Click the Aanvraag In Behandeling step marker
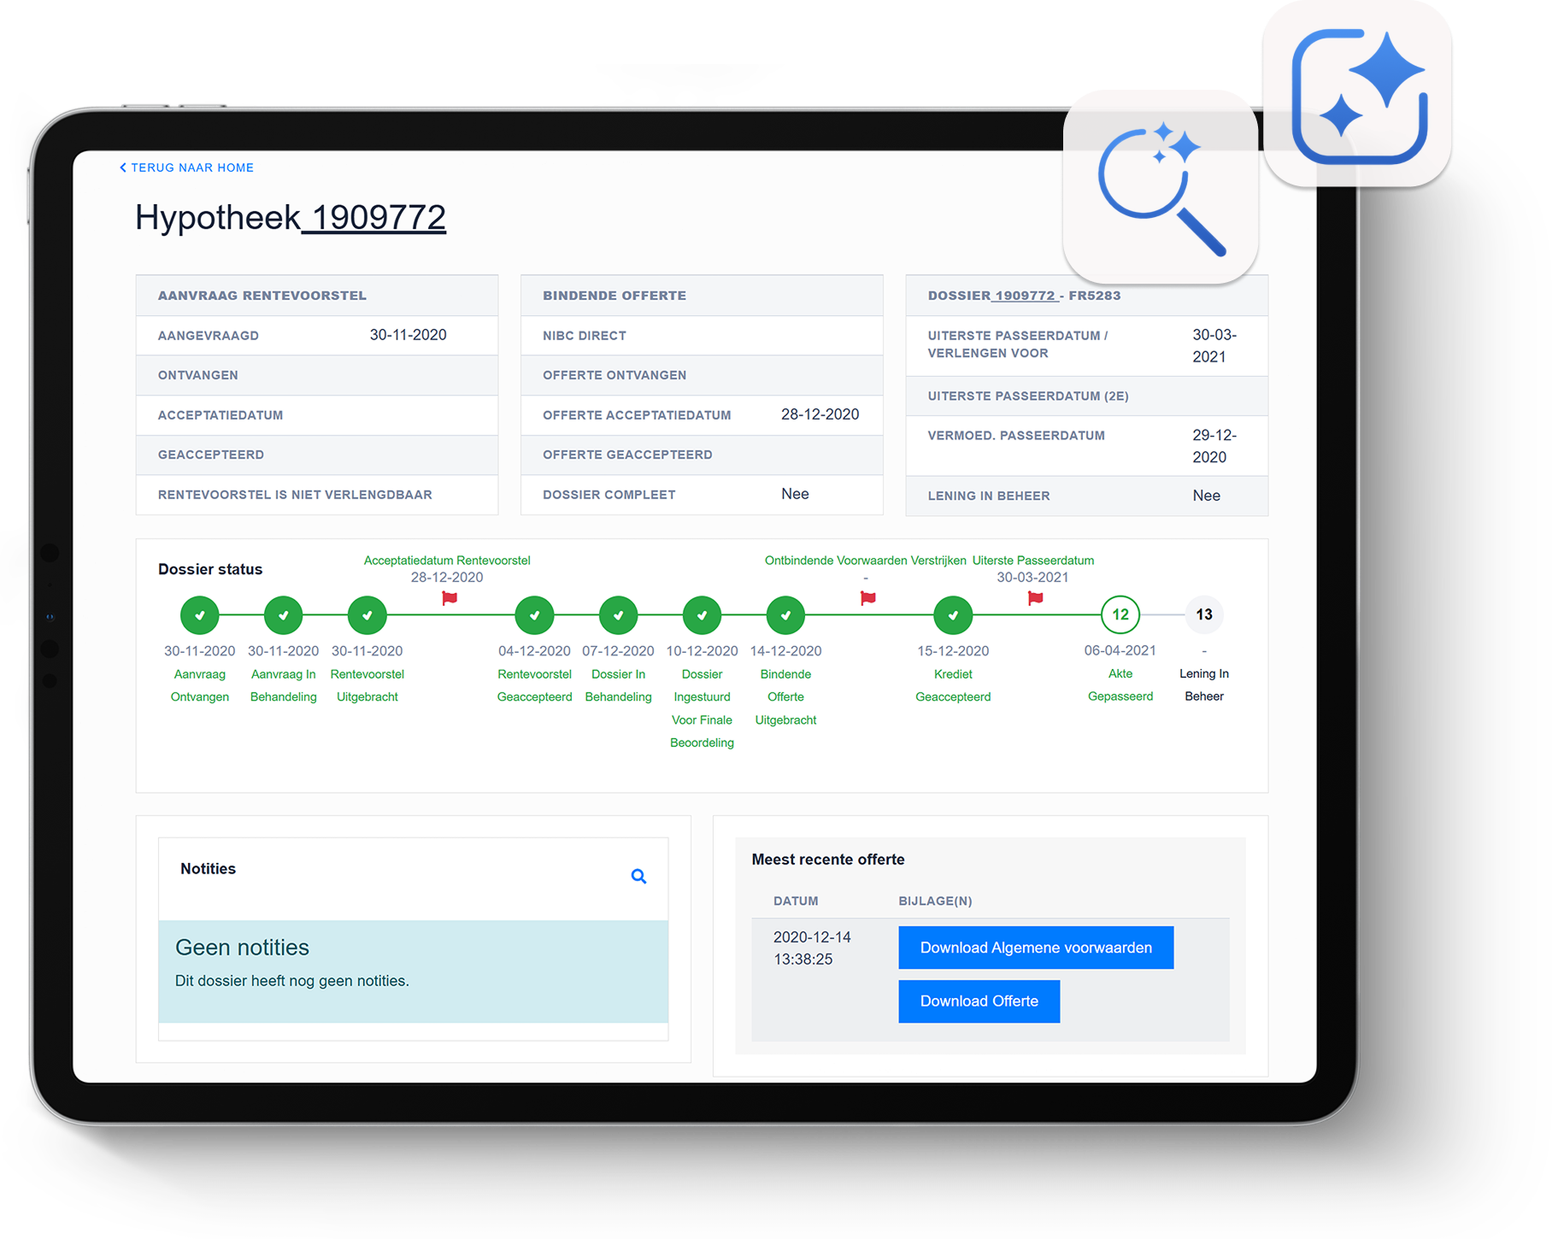This screenshot has width=1564, height=1239. pos(284,614)
